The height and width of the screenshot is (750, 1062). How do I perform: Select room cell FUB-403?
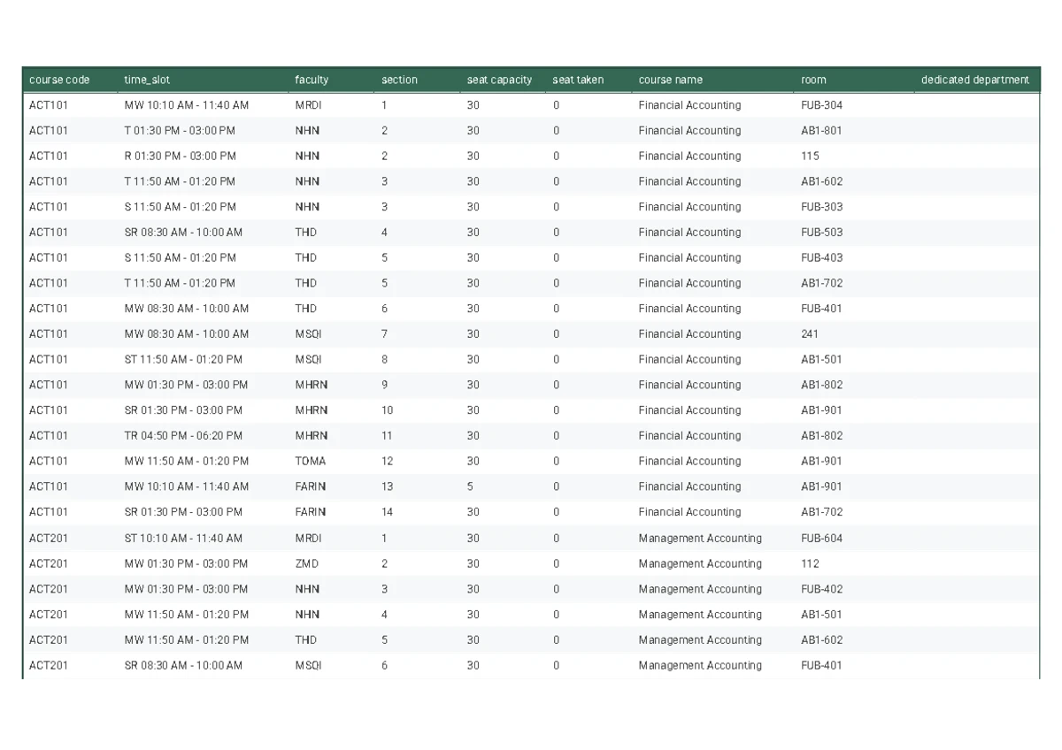coord(822,258)
